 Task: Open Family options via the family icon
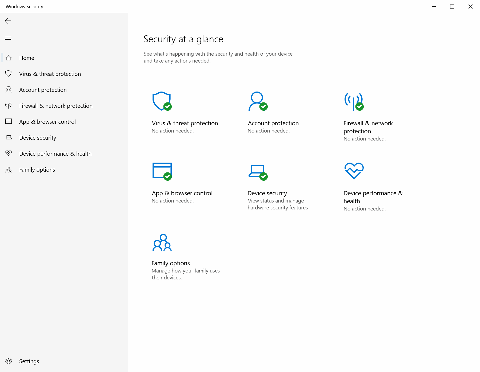pyautogui.click(x=8, y=170)
